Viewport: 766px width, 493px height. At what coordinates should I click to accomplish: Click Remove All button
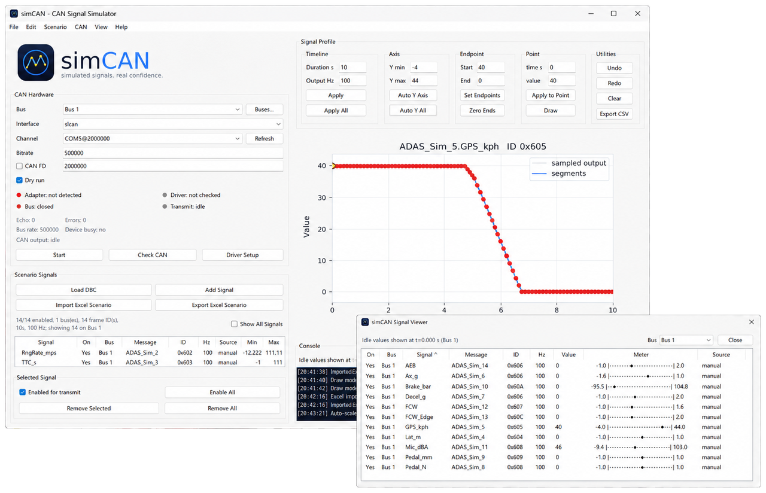(223, 408)
